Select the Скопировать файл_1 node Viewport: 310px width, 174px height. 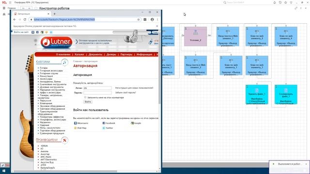286,95
